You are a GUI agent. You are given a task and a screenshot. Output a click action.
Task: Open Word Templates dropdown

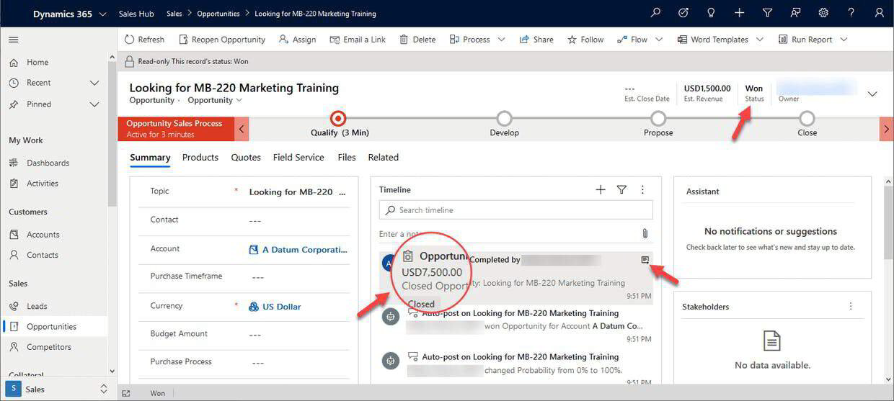pos(760,40)
